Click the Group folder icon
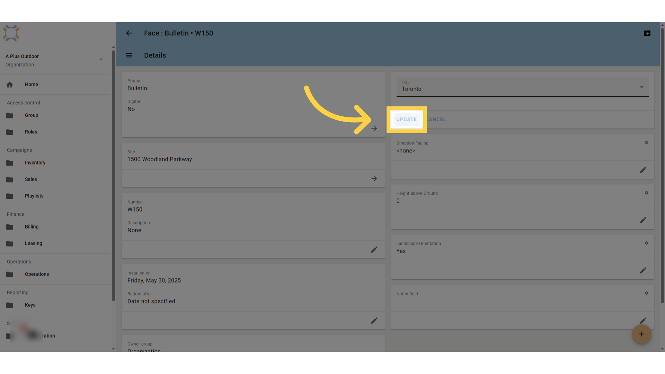The height and width of the screenshot is (374, 665). click(x=10, y=115)
